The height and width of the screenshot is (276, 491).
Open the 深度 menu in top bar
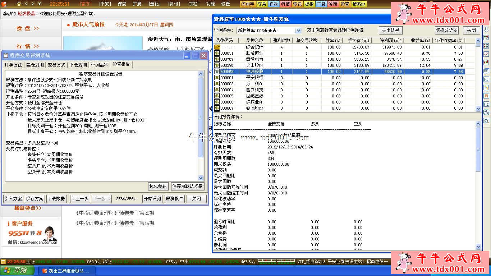122,4
